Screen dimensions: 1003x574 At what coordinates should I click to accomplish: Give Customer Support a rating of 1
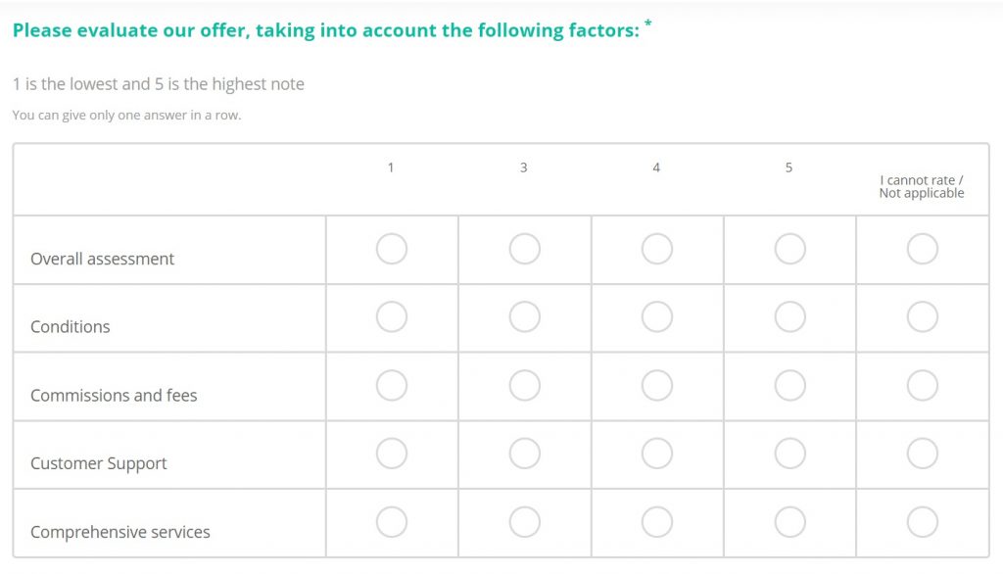coord(392,454)
